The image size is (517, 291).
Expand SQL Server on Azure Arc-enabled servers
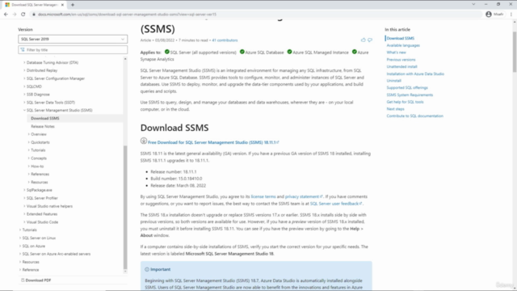click(20, 254)
